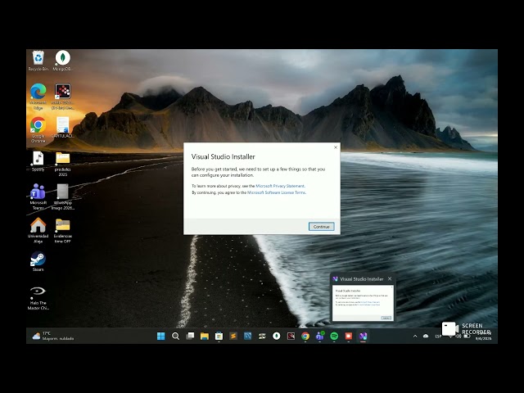Close the Visual Studio Installer taskbar preview
Image resolution: width=524 pixels, height=393 pixels.
tap(390, 278)
